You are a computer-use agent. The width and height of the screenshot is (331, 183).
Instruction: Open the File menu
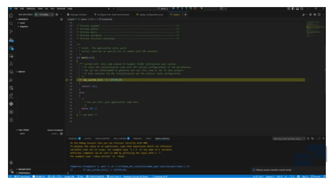(x=16, y=8)
